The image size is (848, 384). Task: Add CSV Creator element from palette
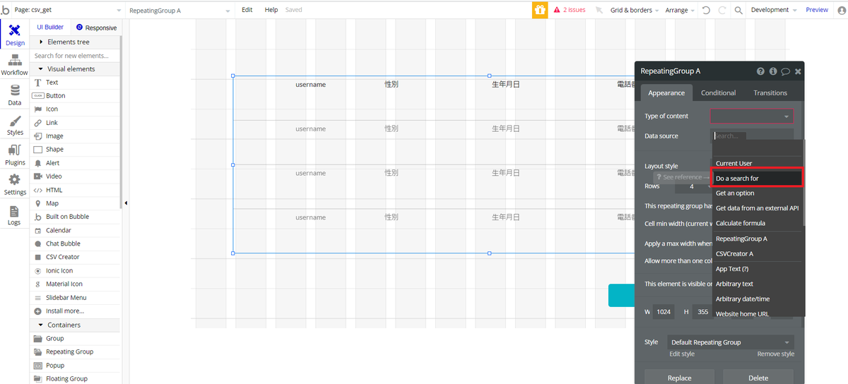pyautogui.click(x=75, y=257)
